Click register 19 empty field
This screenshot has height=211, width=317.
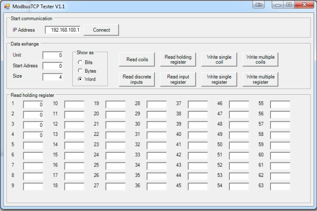click(x=115, y=104)
